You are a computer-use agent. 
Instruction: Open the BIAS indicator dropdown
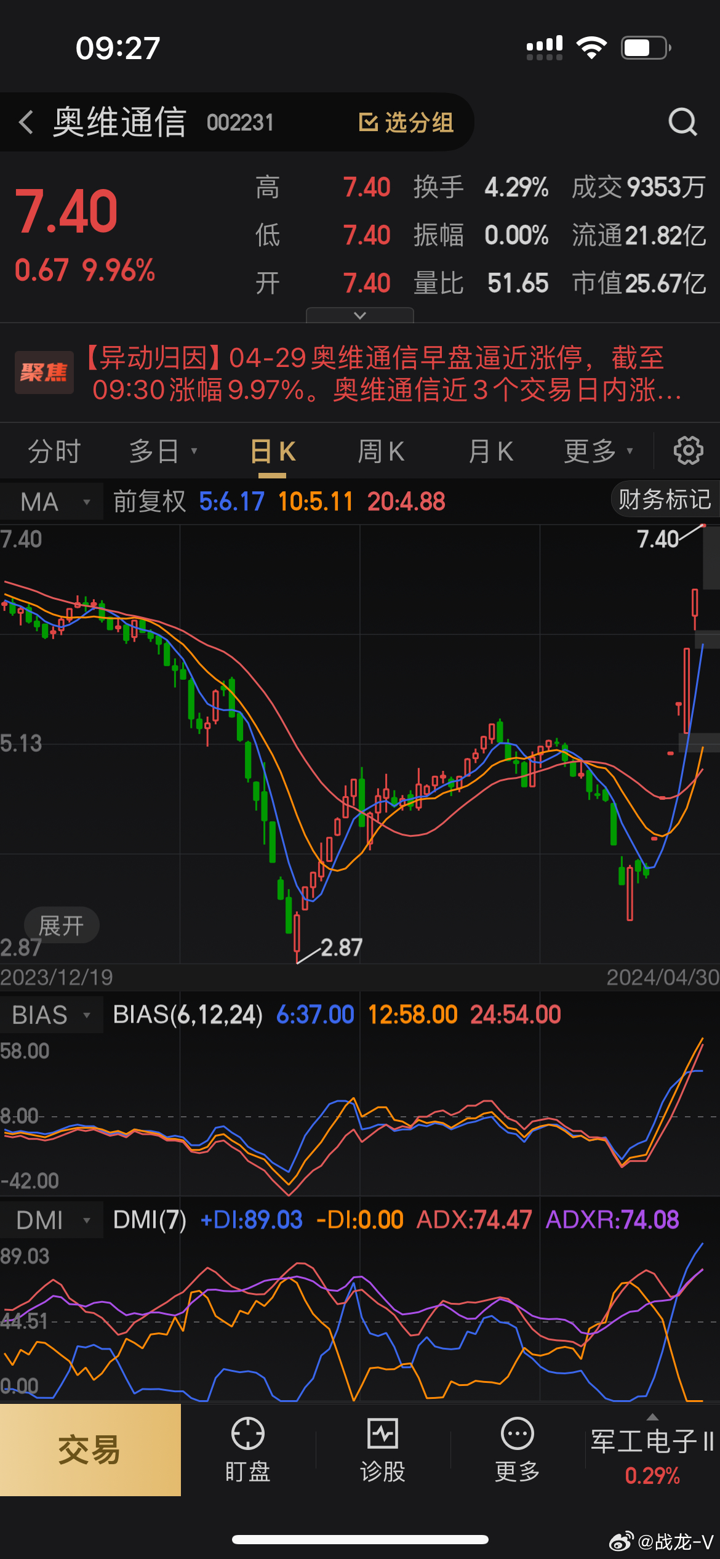coord(52,1015)
